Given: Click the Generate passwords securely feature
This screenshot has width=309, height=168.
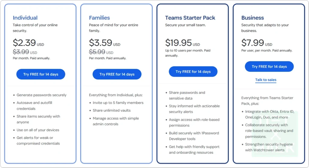Looking at the screenshot, I should 41,95.
